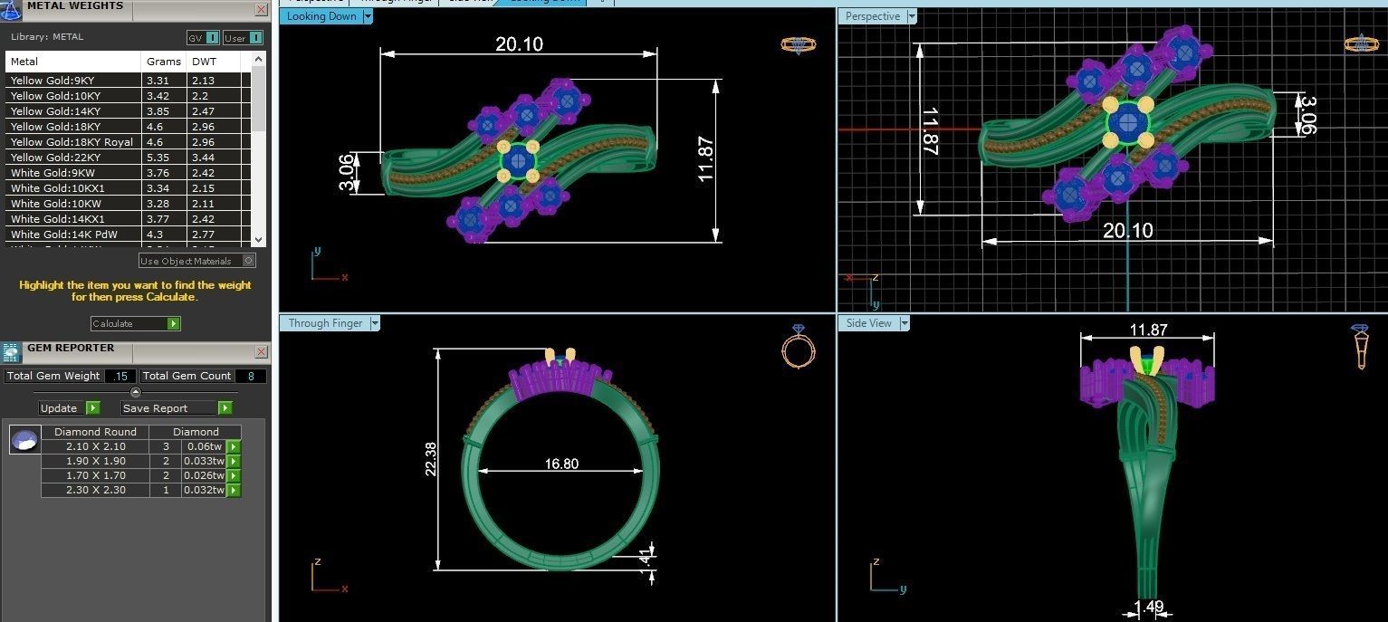The height and width of the screenshot is (622, 1388).
Task: Click the XY axis icon in Looking Down viewport
Action: [x=328, y=264]
